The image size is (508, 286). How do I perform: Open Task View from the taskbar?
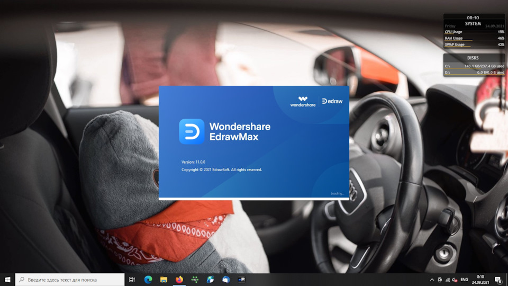coord(132,280)
